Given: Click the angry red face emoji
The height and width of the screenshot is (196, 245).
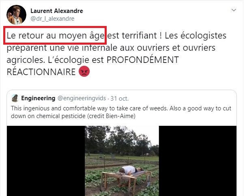Looking at the screenshot, I should click(84, 71).
